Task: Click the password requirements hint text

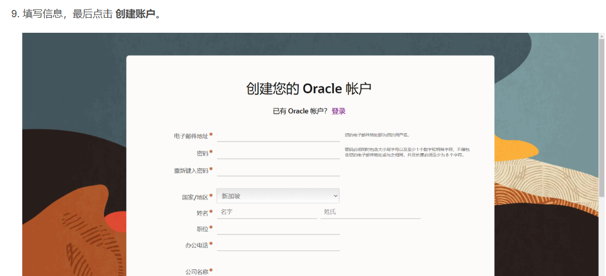Action: pyautogui.click(x=407, y=152)
